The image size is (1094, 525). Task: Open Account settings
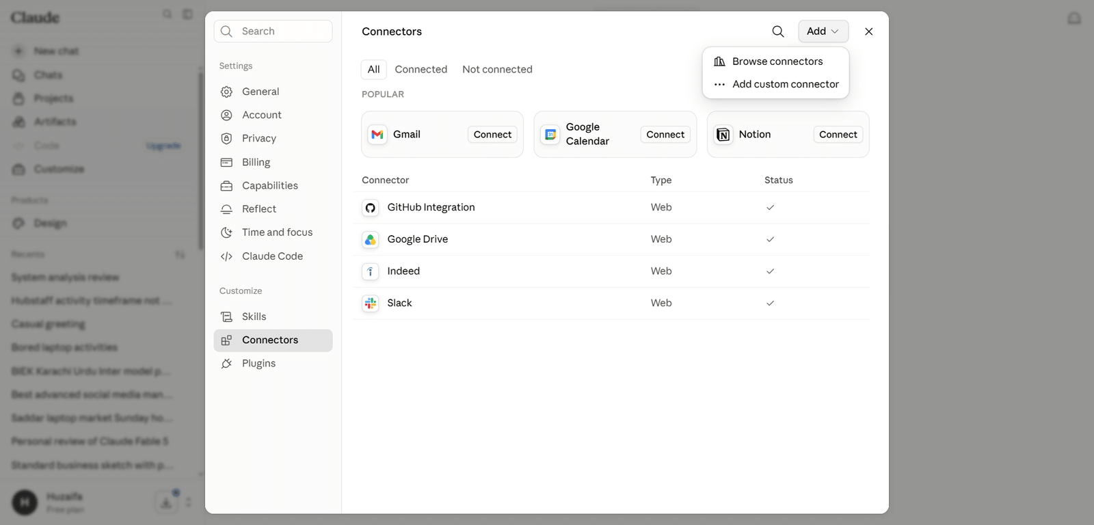click(x=273, y=115)
